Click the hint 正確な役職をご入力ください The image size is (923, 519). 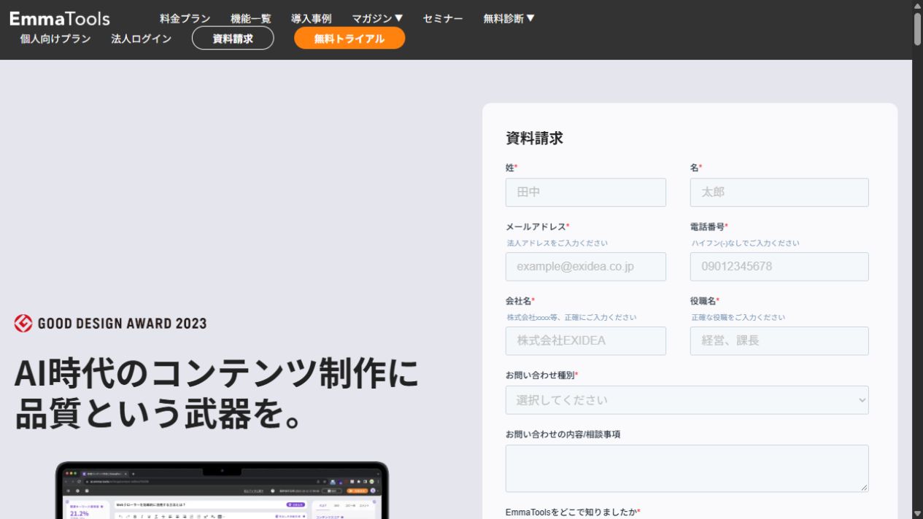coord(738,318)
